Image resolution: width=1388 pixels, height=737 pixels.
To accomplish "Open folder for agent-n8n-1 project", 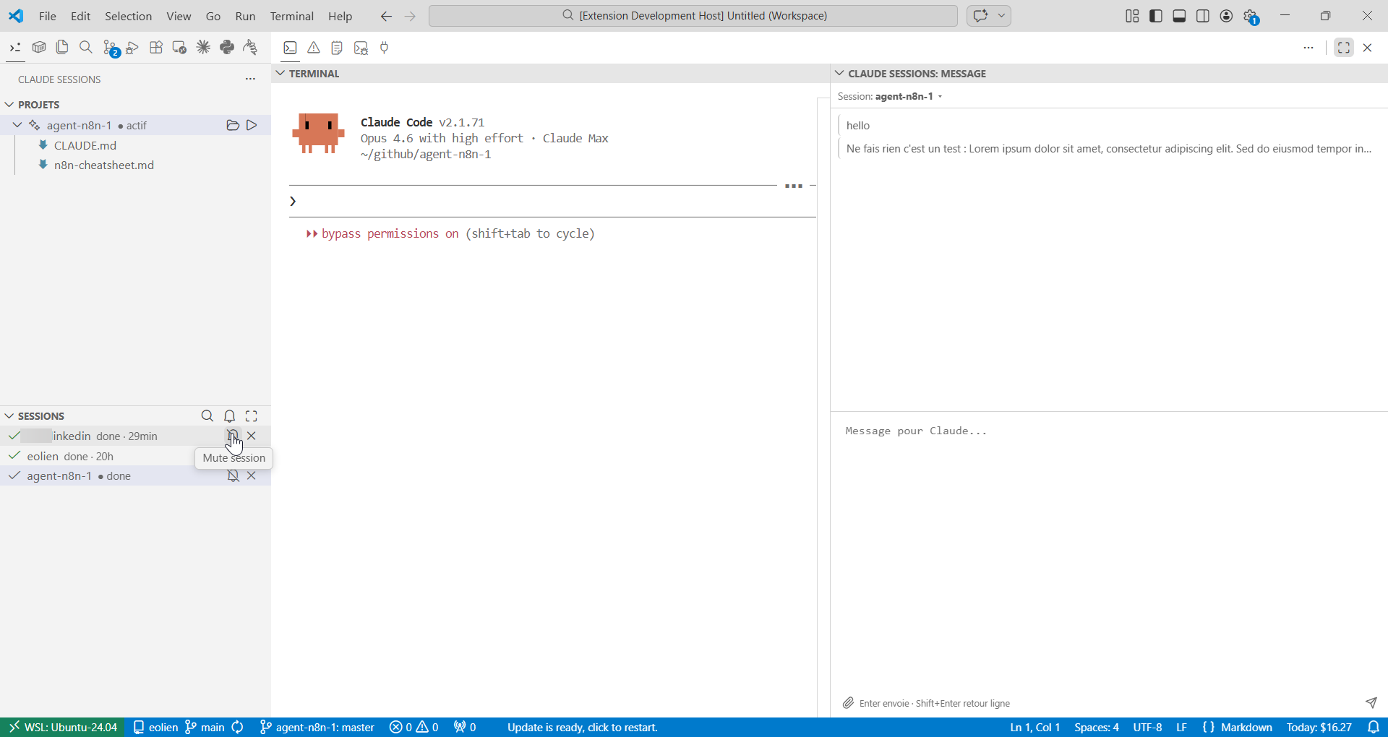I will [x=233, y=126].
